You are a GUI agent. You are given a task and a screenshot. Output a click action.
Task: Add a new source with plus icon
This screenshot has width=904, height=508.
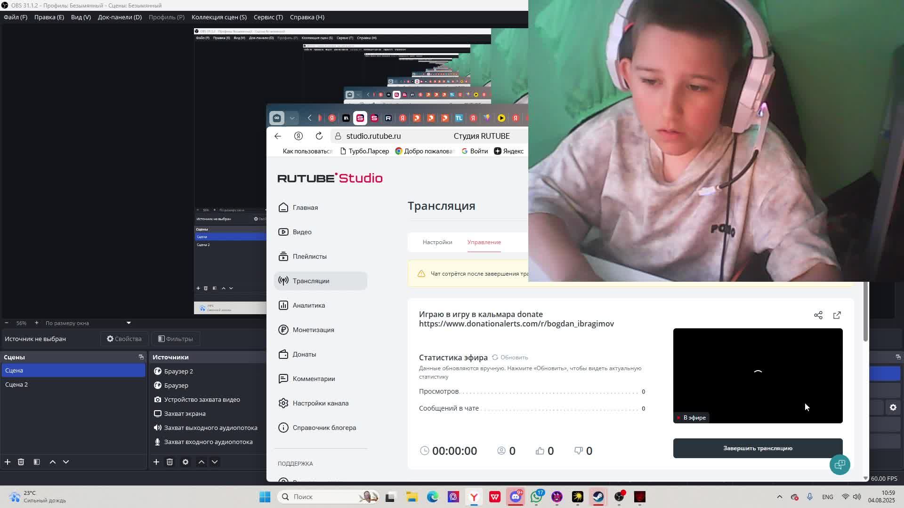click(156, 462)
